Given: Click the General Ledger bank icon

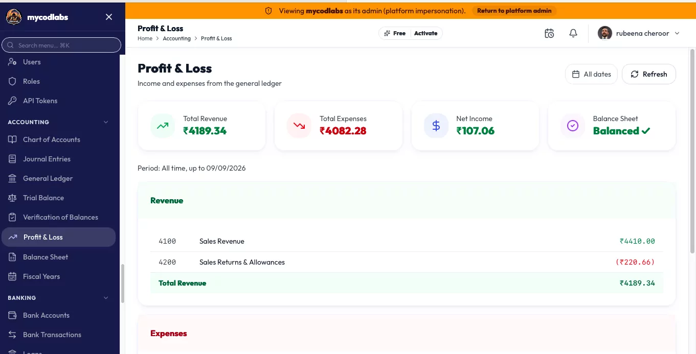Looking at the screenshot, I should (x=13, y=178).
